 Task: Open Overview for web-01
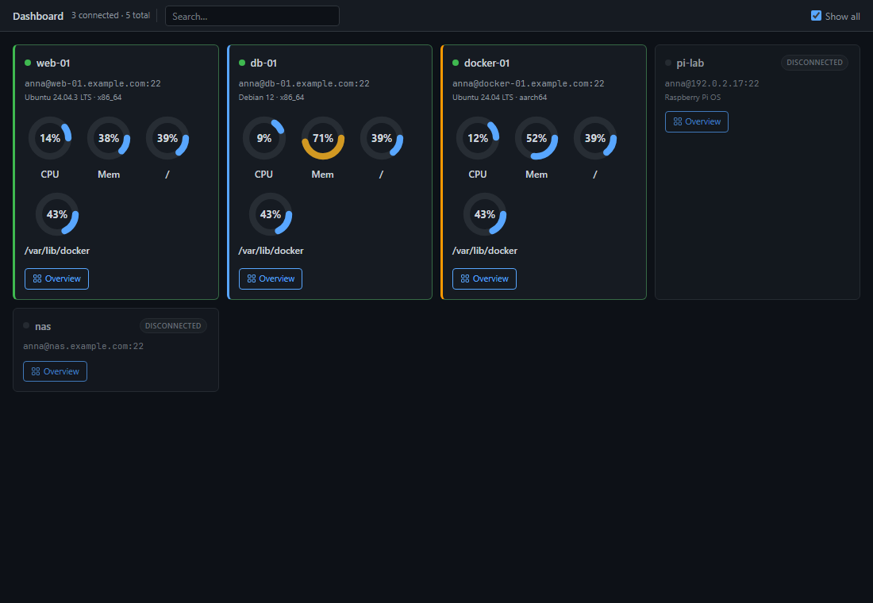point(57,279)
